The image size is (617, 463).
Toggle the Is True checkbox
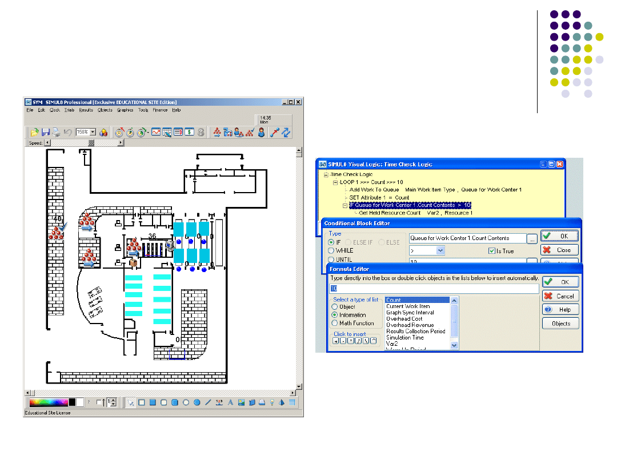(x=491, y=251)
